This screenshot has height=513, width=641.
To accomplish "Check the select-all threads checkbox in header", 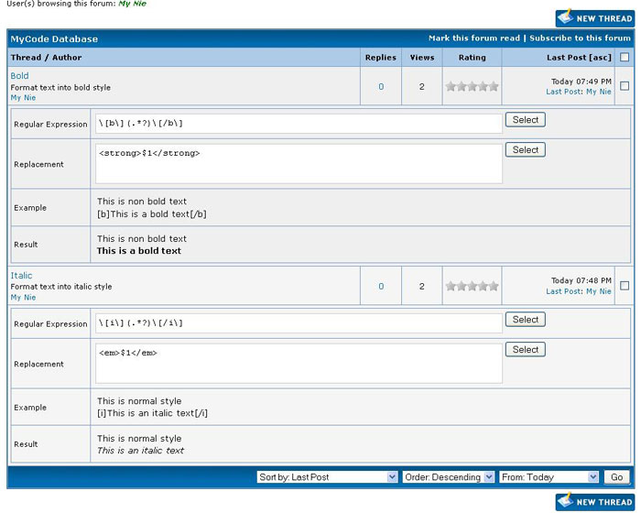I will point(625,57).
